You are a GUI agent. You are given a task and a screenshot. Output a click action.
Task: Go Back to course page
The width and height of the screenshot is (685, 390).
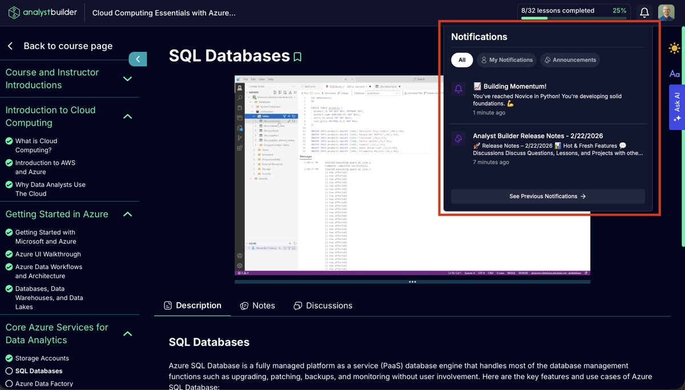pos(59,46)
